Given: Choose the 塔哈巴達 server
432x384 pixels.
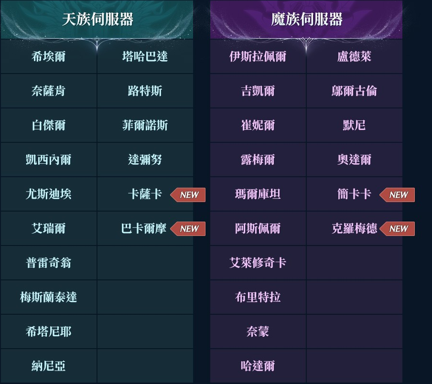Looking at the screenshot, I should click(145, 57).
